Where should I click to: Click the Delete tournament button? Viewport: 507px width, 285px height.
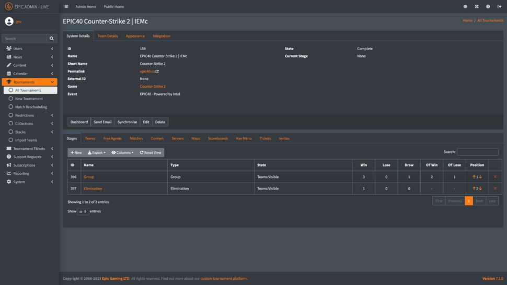tap(160, 122)
